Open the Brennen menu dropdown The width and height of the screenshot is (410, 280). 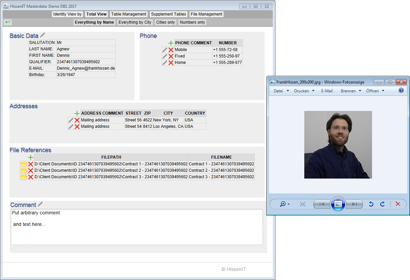tap(351, 91)
